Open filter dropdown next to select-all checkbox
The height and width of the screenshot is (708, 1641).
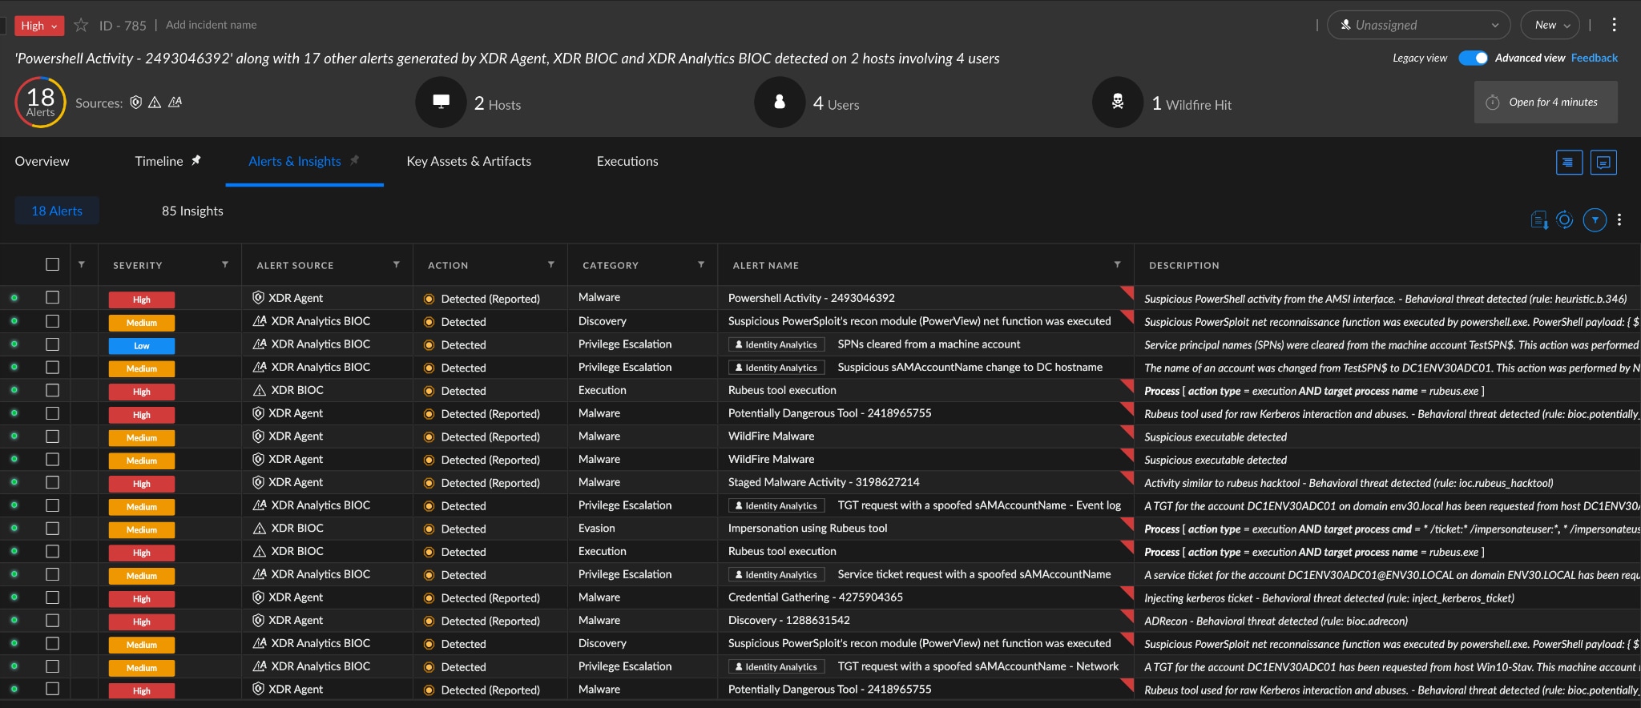[x=82, y=264]
